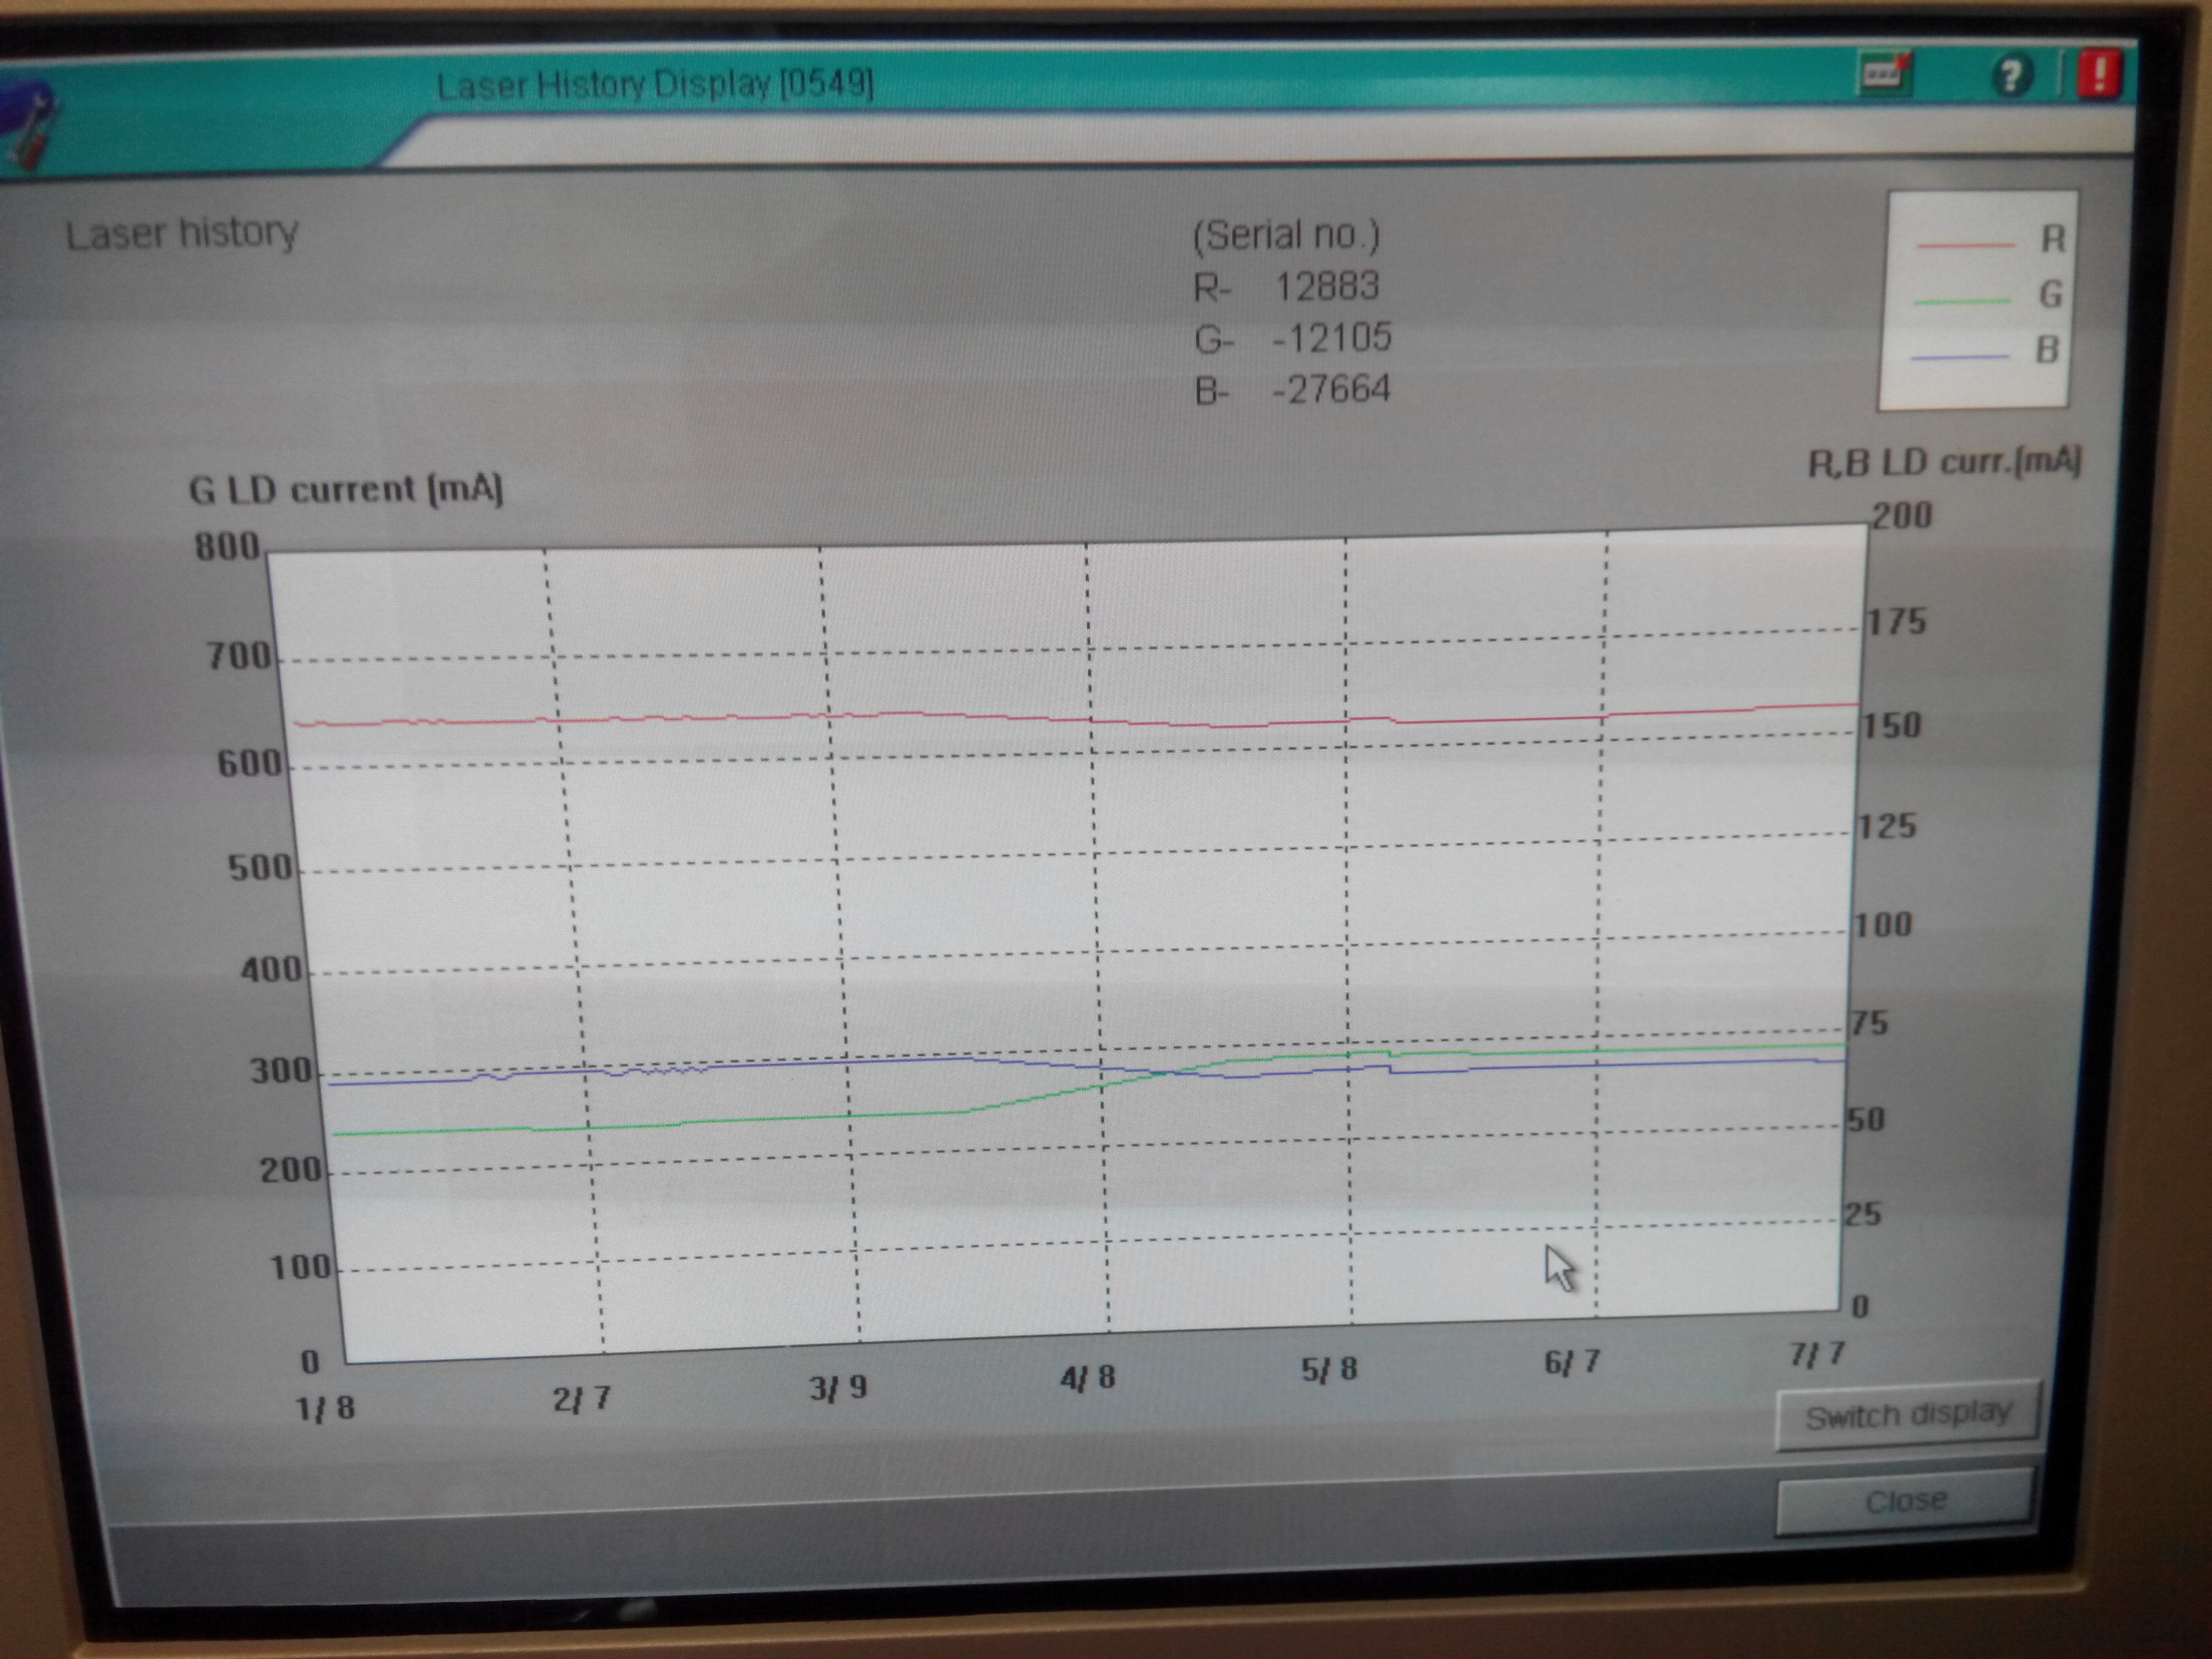Click the 4/ 8 date label
Screen dimensions: 2212x1659
click(1087, 1379)
